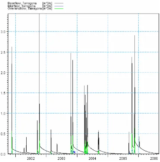Click the Overlandflow, Tarragona legend label
This screenshot has width=160, height=162.
coord(25,9)
